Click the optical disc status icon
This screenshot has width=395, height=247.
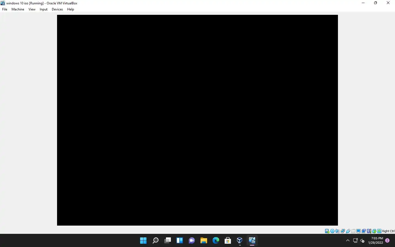(332, 231)
